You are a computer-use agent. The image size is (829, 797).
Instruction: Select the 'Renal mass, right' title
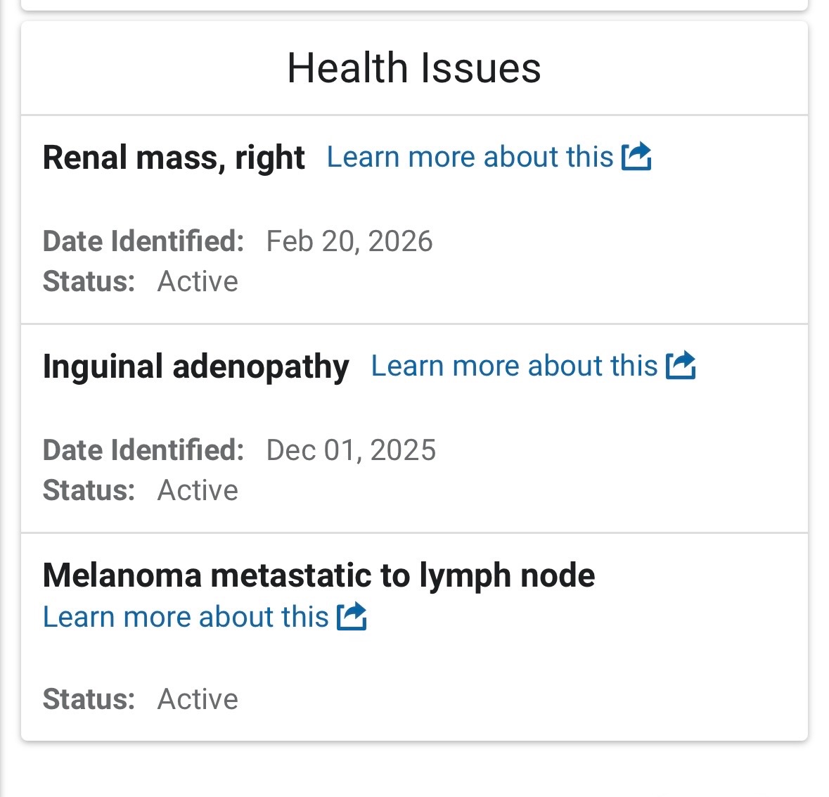pos(174,157)
